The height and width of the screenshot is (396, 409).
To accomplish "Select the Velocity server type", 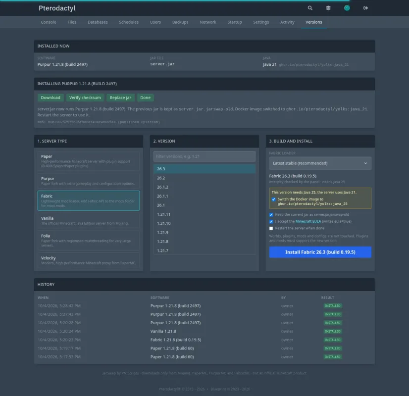I will coord(89,260).
